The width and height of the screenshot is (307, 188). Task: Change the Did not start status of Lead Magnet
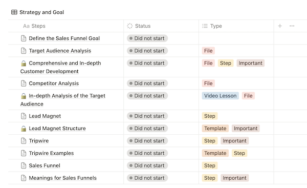pos(147,116)
